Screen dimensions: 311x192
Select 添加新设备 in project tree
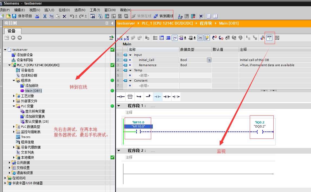[x=25, y=55]
